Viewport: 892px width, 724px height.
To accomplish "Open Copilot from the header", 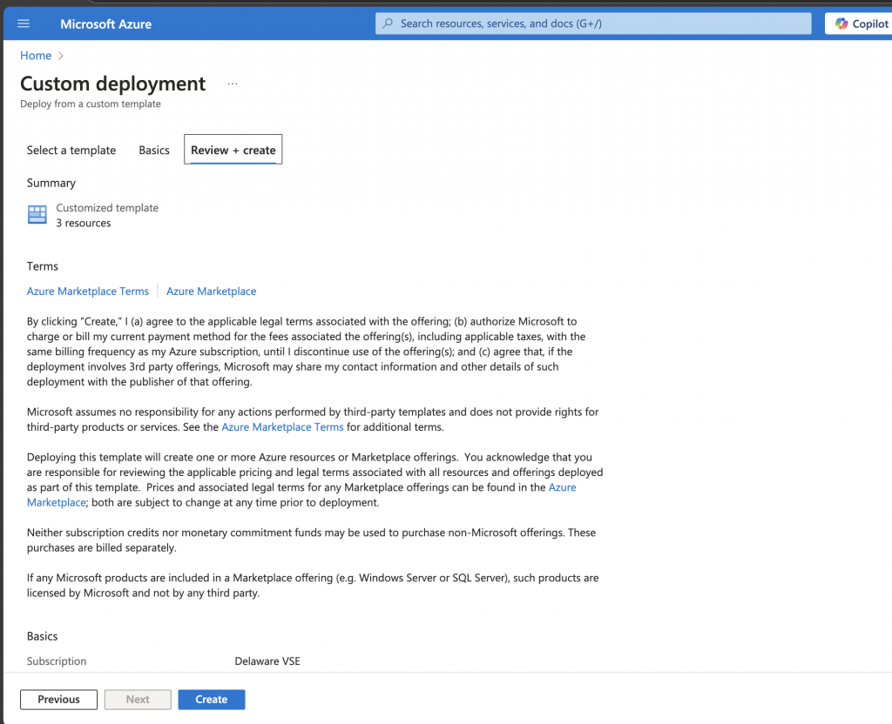I will point(861,23).
